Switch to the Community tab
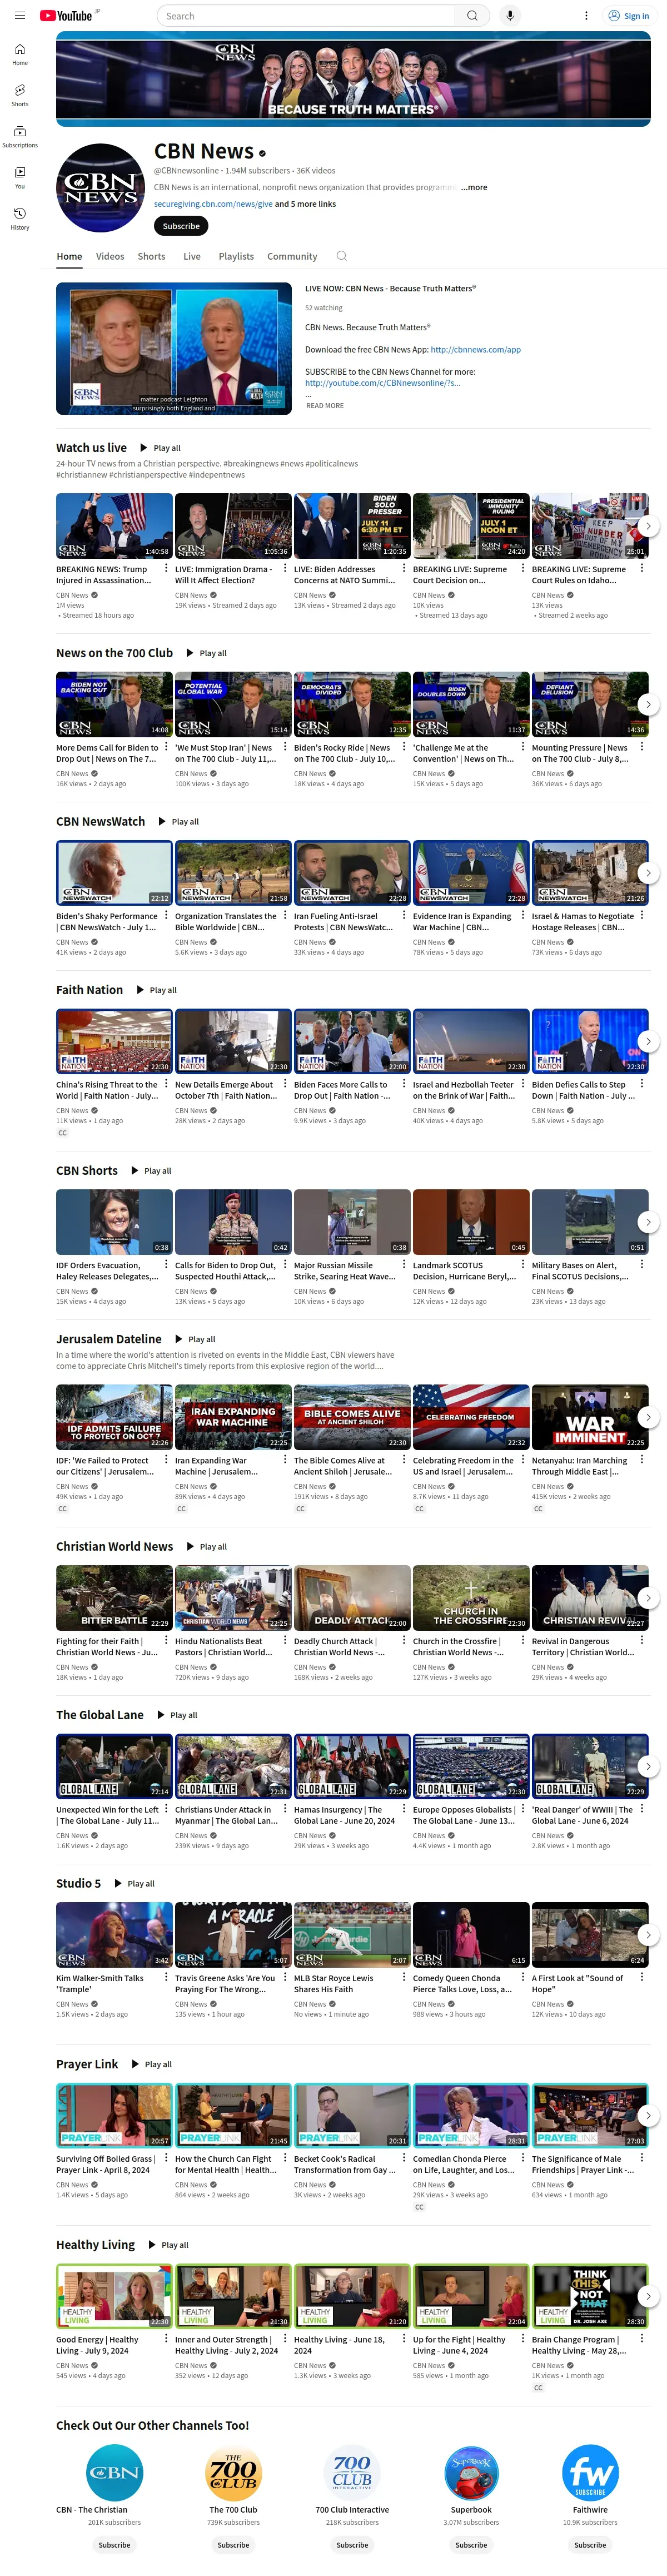 pyautogui.click(x=292, y=257)
